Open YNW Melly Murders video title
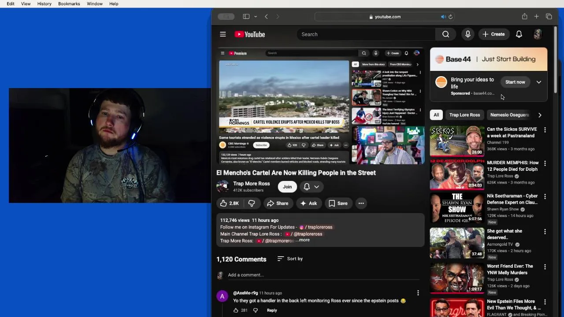Viewport: 564px width, 317px height. click(510, 269)
